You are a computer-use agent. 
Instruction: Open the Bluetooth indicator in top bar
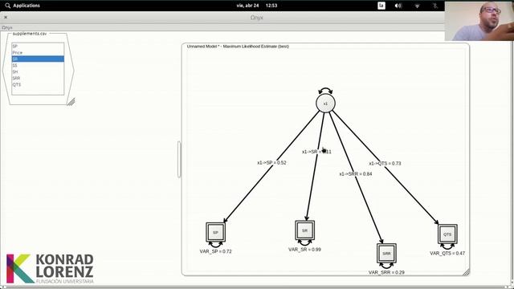click(435, 6)
